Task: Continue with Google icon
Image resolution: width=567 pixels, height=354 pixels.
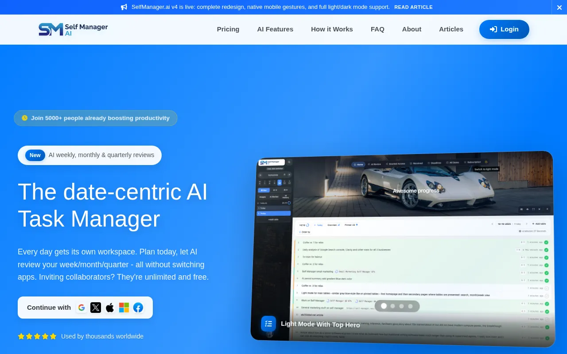Action: [x=82, y=308]
